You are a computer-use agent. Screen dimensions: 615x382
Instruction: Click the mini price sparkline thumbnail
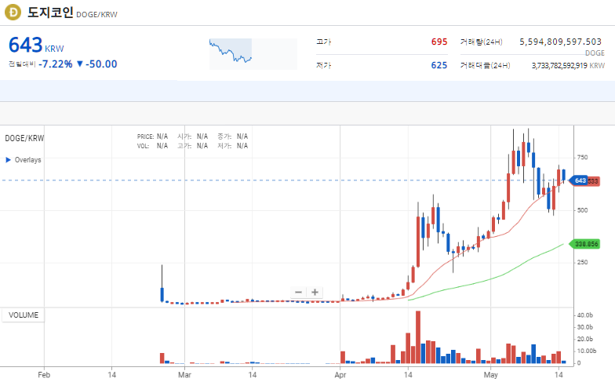[253, 54]
